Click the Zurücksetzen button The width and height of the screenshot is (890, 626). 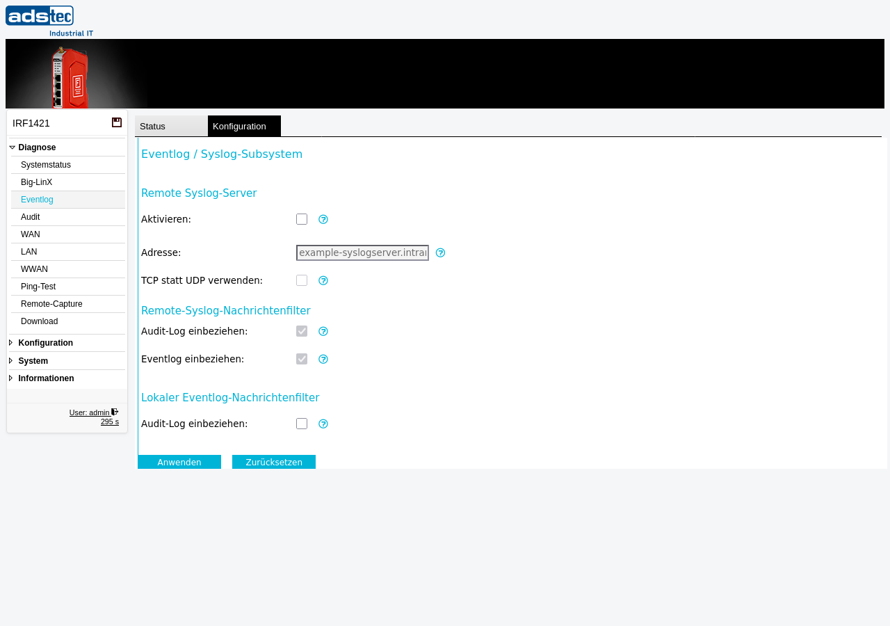(274, 462)
